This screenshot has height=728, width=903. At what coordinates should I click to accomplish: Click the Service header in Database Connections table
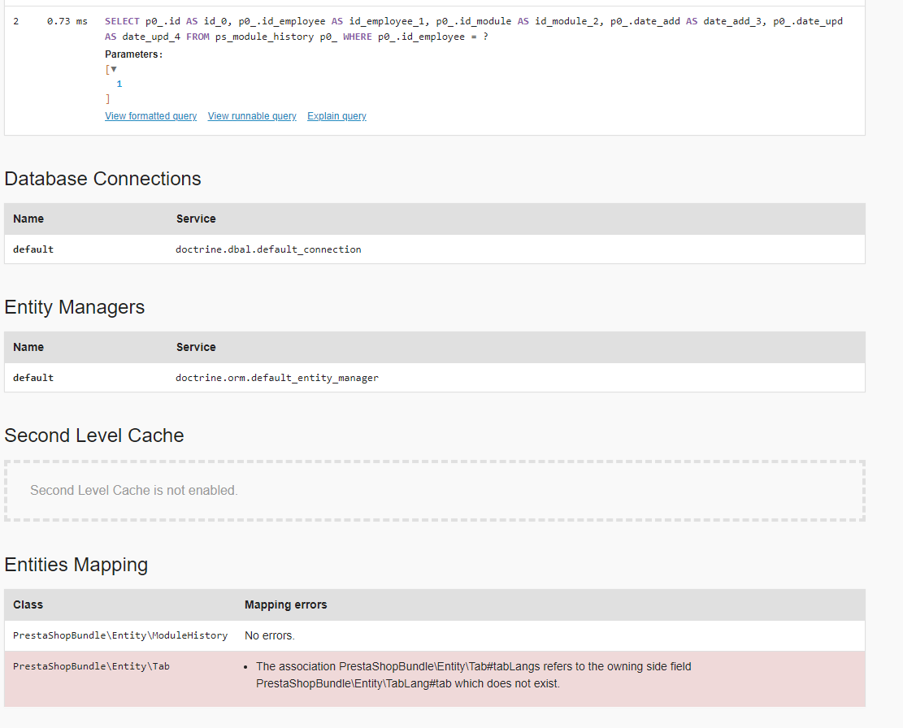point(196,219)
